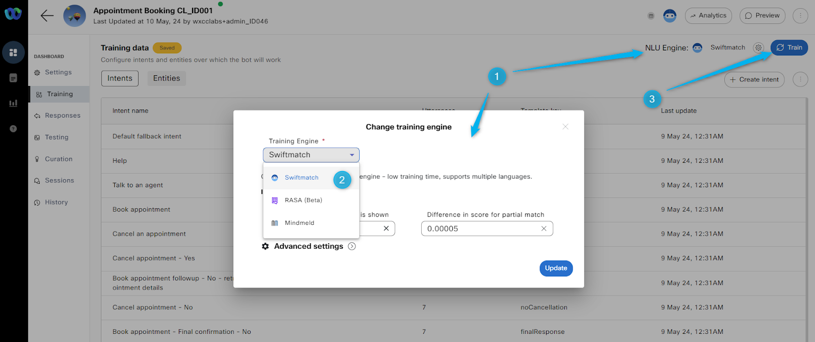815x342 pixels.
Task: Clear the partial match score field
Action: click(x=544, y=229)
